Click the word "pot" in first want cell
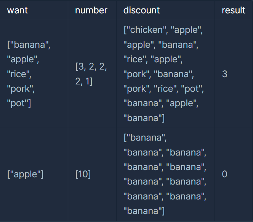This screenshot has height=222, width=253. coord(18,104)
